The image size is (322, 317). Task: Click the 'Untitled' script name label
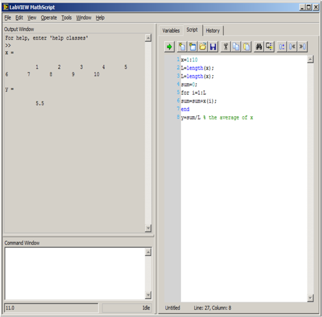[172, 308]
